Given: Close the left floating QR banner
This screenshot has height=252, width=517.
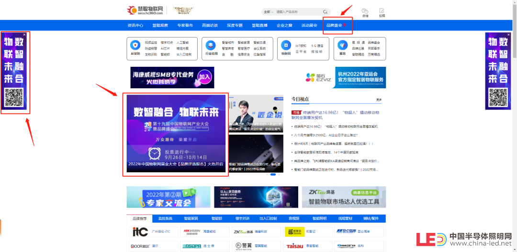Looking at the screenshot, I should 24,34.
